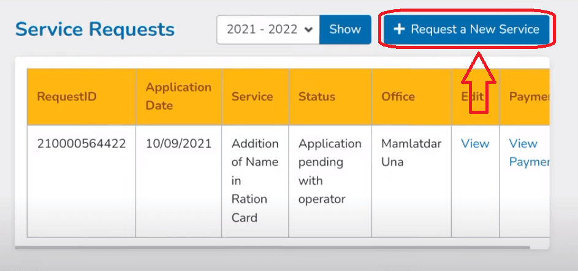Click the Status column header

tap(317, 97)
